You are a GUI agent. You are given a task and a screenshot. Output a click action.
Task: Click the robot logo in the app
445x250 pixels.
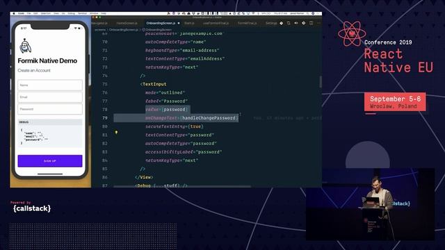pyautogui.click(x=25, y=46)
